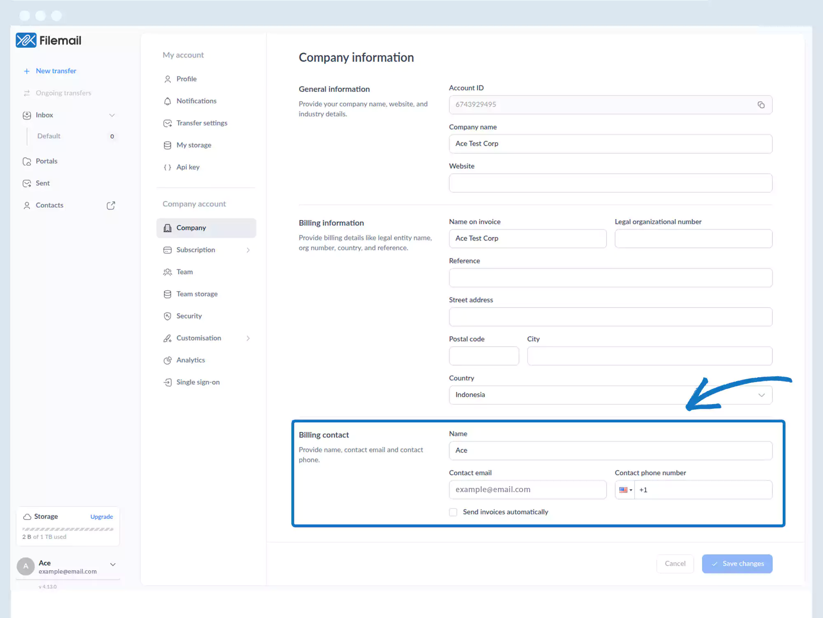823x618 pixels.
Task: Expand the Subscription submenu arrow
Action: 248,250
